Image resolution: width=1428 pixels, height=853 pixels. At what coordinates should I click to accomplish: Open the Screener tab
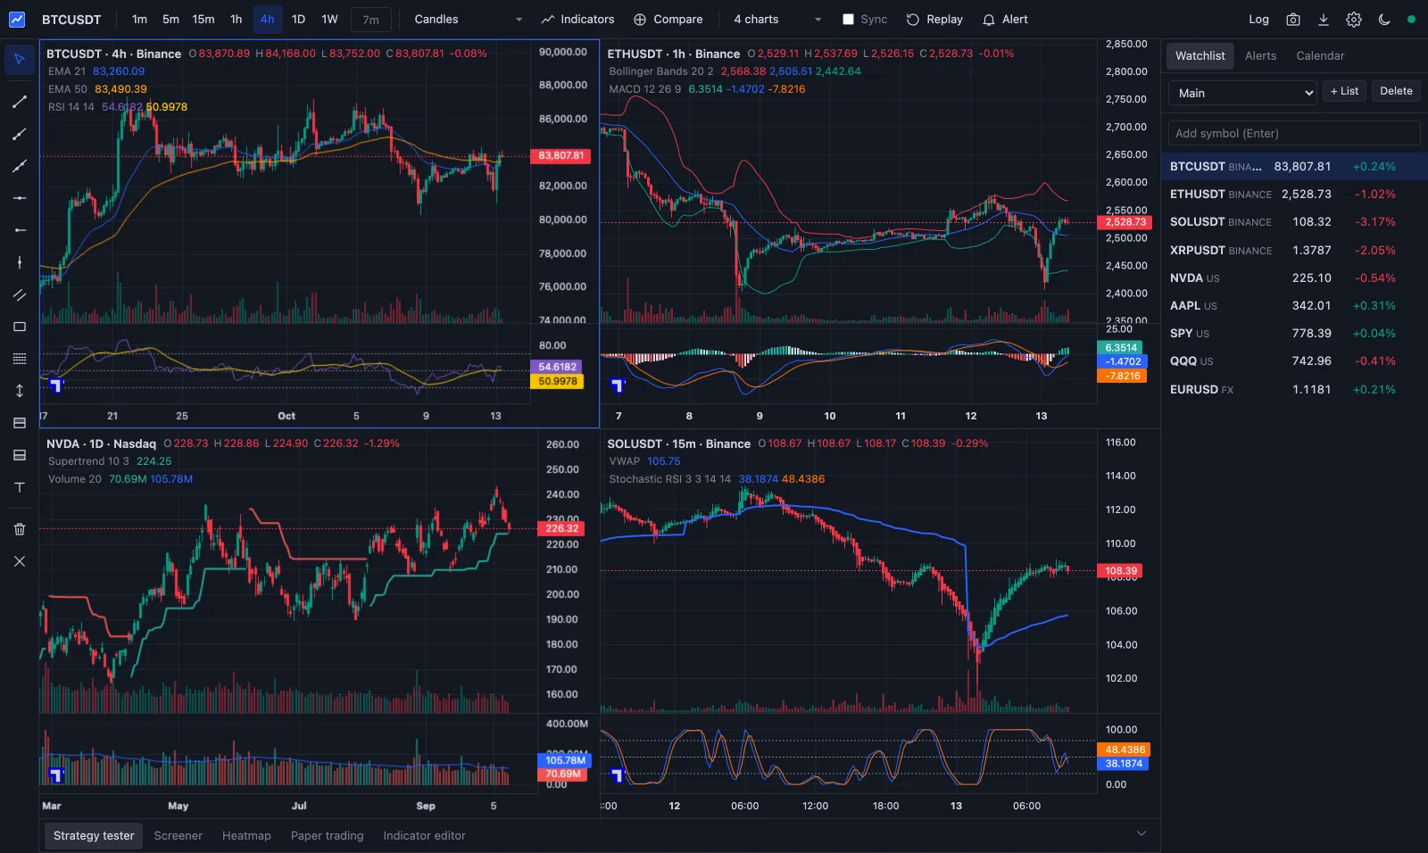[178, 836]
